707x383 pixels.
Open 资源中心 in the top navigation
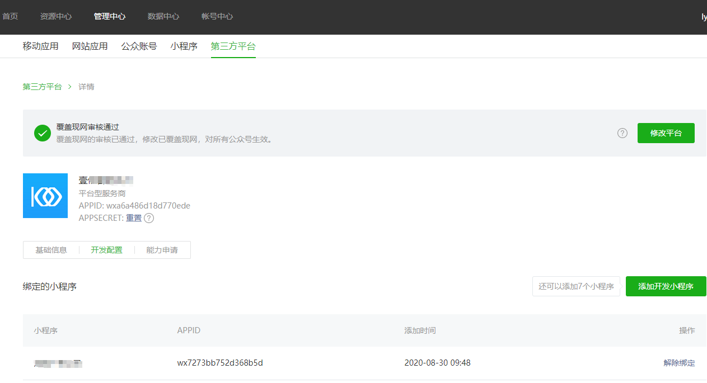tap(56, 16)
